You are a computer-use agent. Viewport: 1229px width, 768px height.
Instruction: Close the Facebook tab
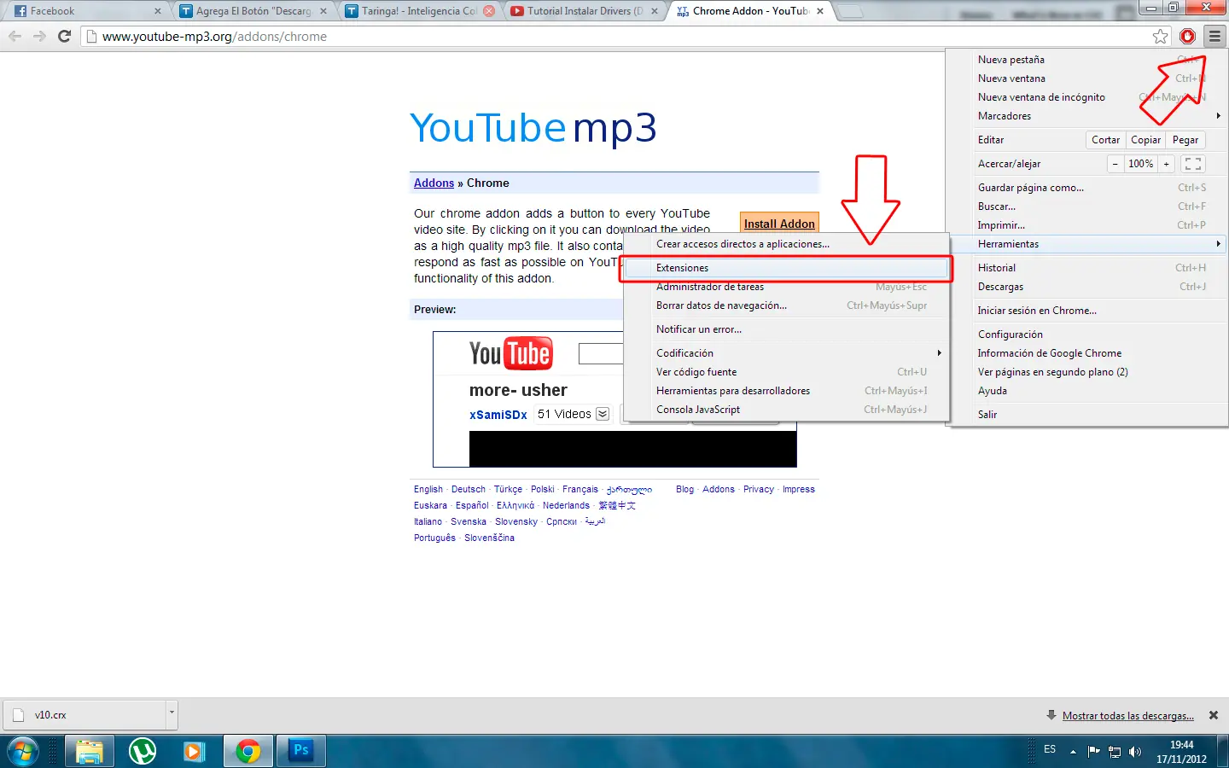point(157,11)
